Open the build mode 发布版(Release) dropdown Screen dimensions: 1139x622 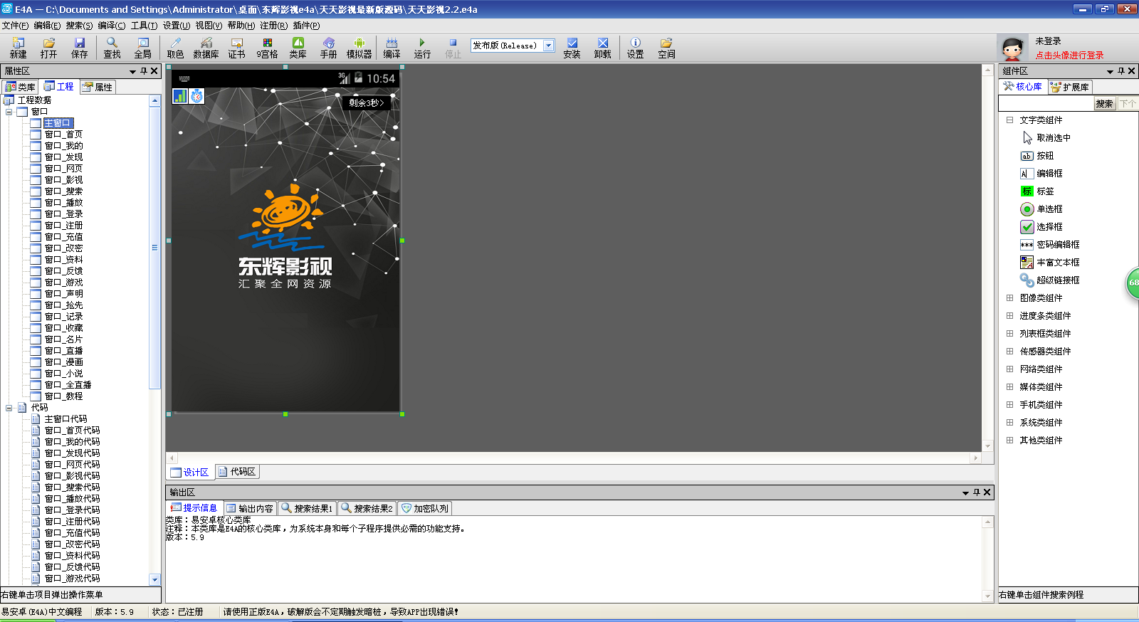[548, 46]
